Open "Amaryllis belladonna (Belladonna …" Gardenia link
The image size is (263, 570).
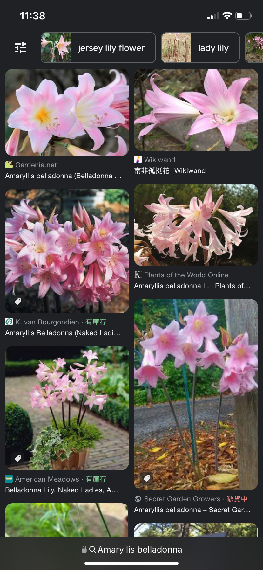pyautogui.click(x=63, y=176)
